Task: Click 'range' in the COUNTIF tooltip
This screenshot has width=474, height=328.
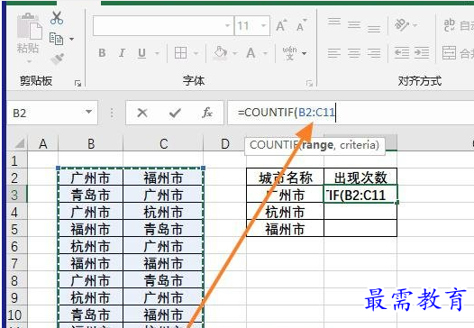Action: (x=317, y=145)
